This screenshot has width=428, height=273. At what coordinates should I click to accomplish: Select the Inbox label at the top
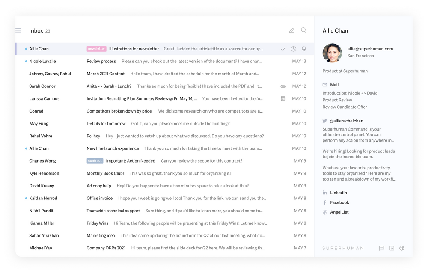pyautogui.click(x=34, y=30)
